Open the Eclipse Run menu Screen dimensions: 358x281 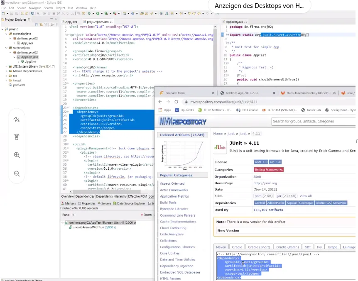pos(70,8)
